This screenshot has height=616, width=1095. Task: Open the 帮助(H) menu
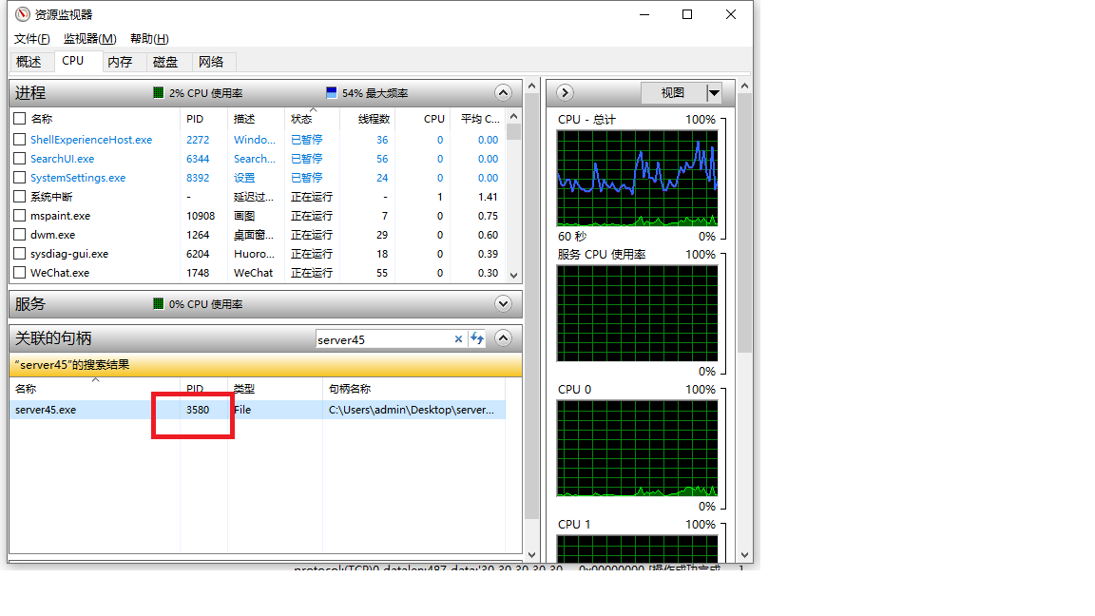[149, 38]
